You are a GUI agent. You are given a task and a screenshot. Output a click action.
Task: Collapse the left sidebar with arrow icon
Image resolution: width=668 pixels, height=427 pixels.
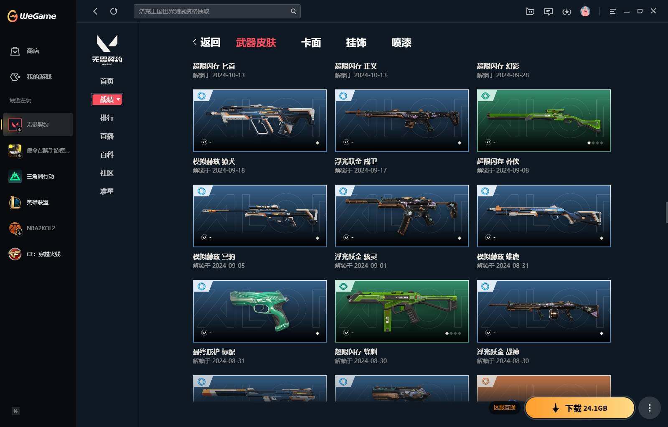pos(16,411)
